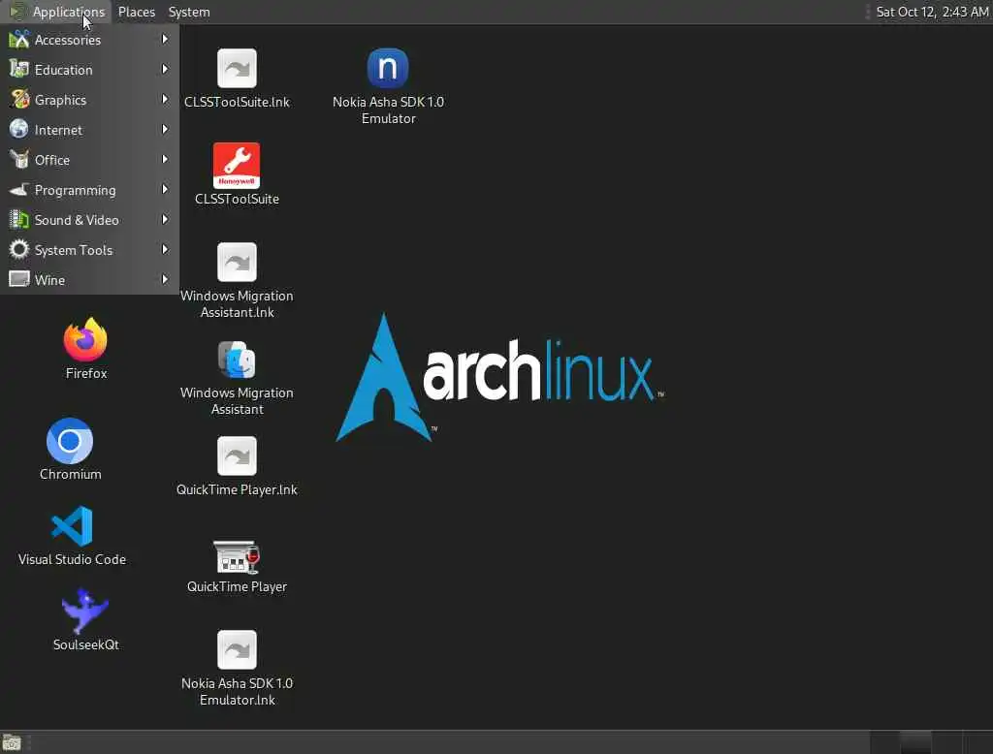Expand the Sound & Video submenu arrow
Viewport: 993px width, 754px height.
[165, 220]
